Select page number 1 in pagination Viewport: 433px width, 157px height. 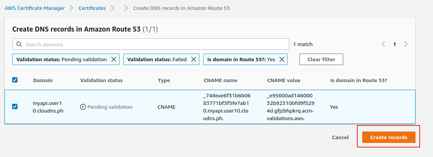coord(395,44)
